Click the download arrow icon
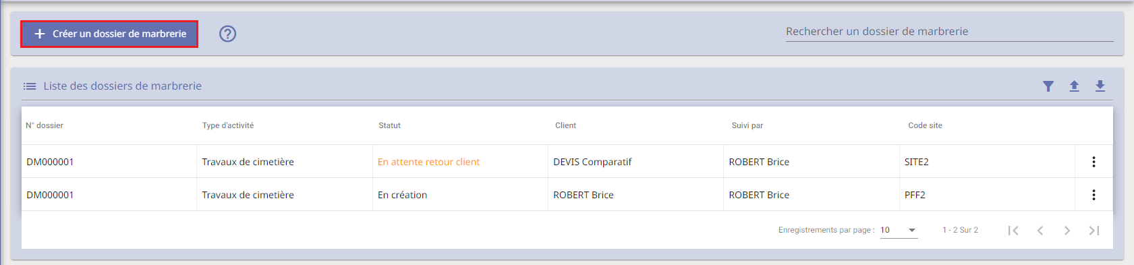 1100,86
